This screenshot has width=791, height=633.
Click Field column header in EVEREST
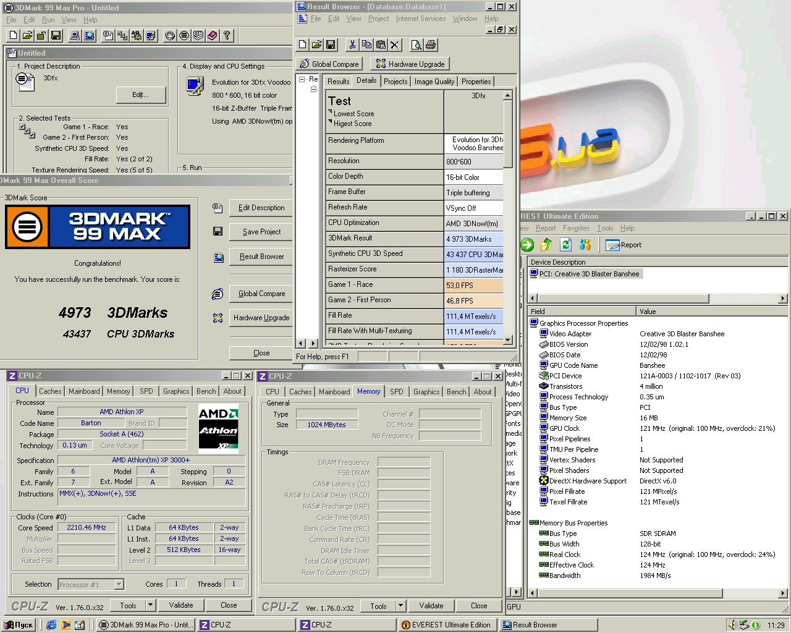point(583,311)
